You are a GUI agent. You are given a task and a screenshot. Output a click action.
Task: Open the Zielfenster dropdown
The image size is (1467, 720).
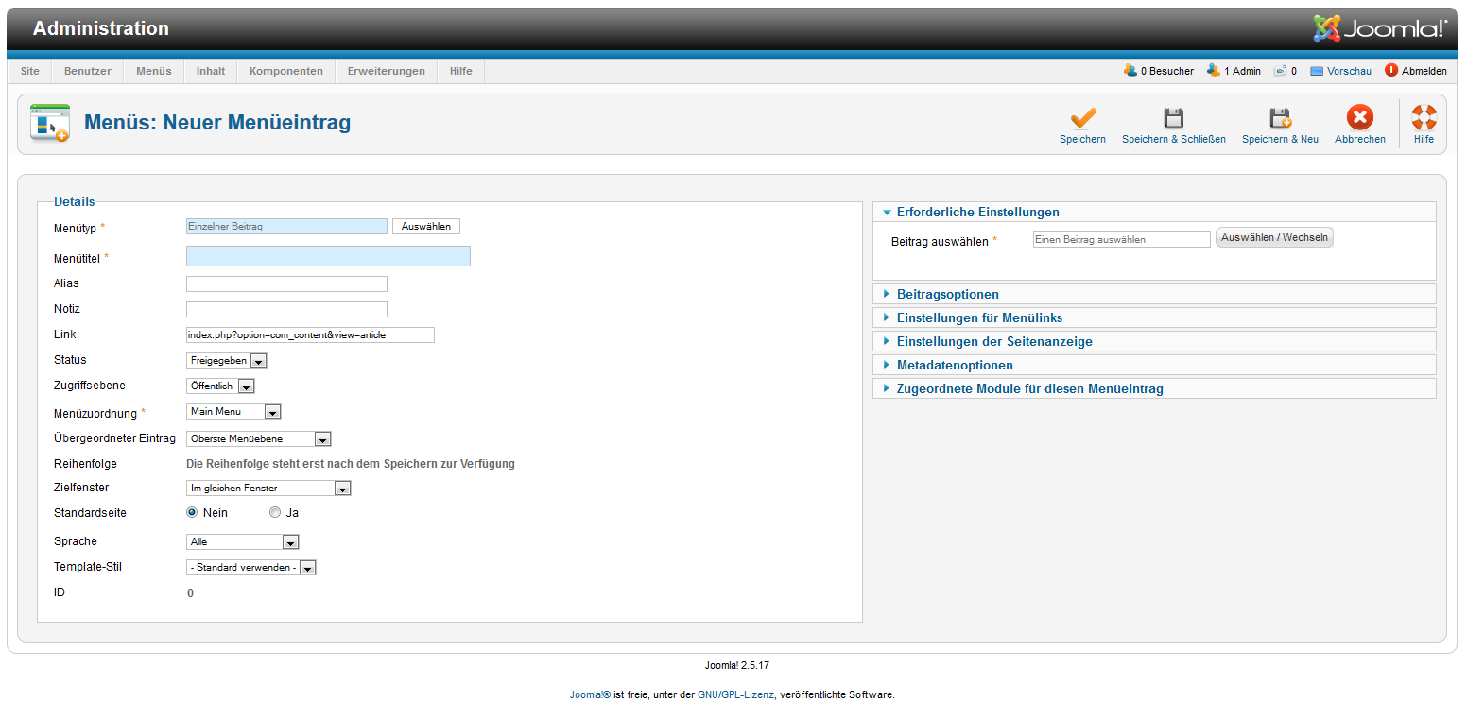click(x=268, y=489)
